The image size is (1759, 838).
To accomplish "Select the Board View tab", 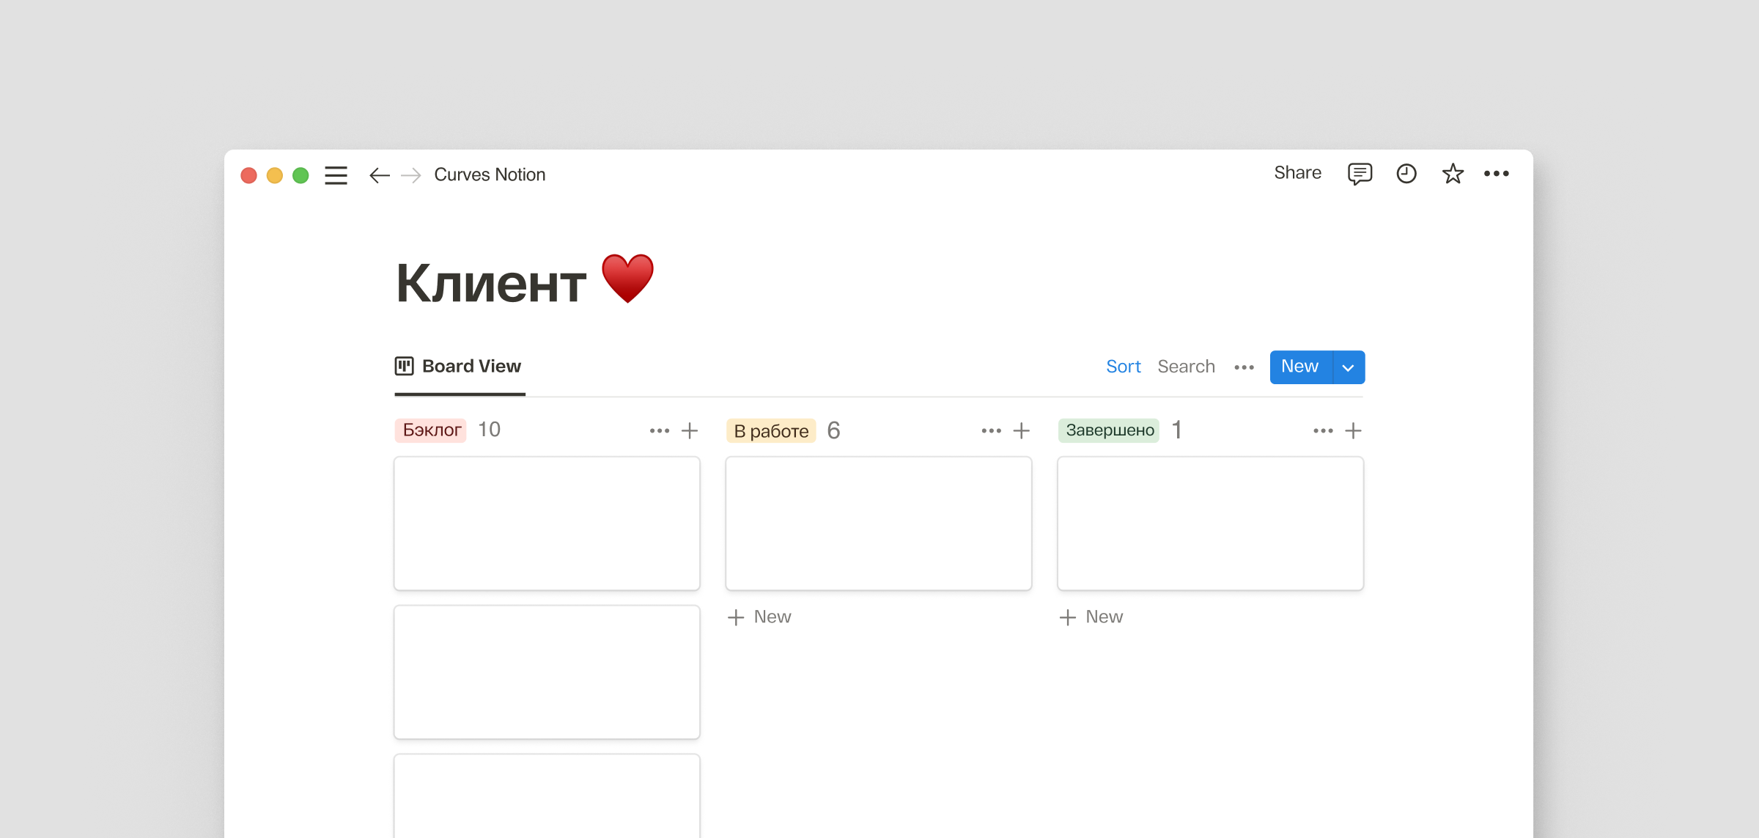I will 460,367.
